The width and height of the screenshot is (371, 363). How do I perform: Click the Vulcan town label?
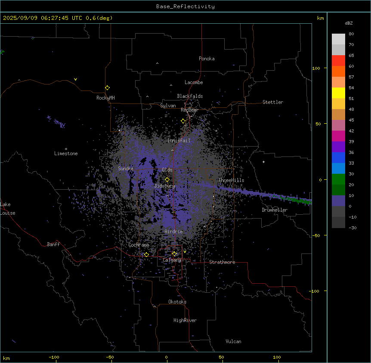pos(233,341)
